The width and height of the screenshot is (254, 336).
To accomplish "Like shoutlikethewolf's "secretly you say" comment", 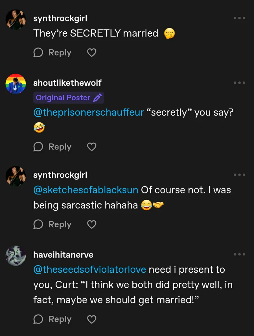I will tap(91, 147).
